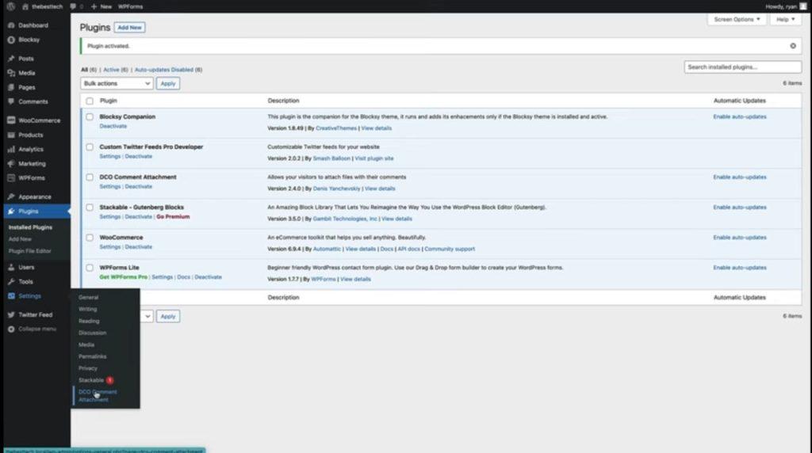This screenshot has height=453, width=812.
Task: Focus the Search installed plugins field
Action: pyautogui.click(x=742, y=67)
